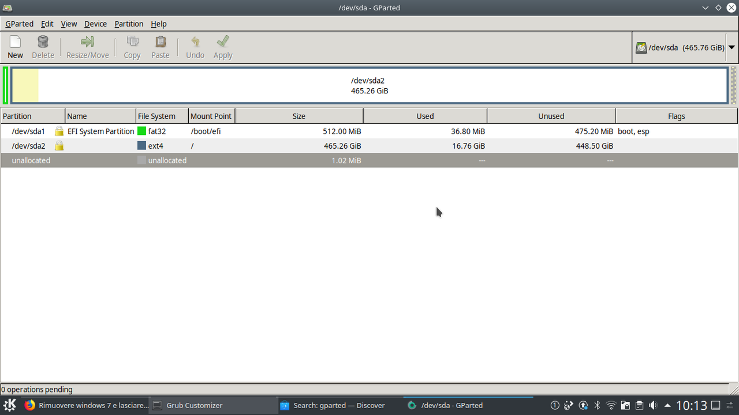739x415 pixels.
Task: Open the Wi-Fi network tray icon
Action: pyautogui.click(x=611, y=405)
